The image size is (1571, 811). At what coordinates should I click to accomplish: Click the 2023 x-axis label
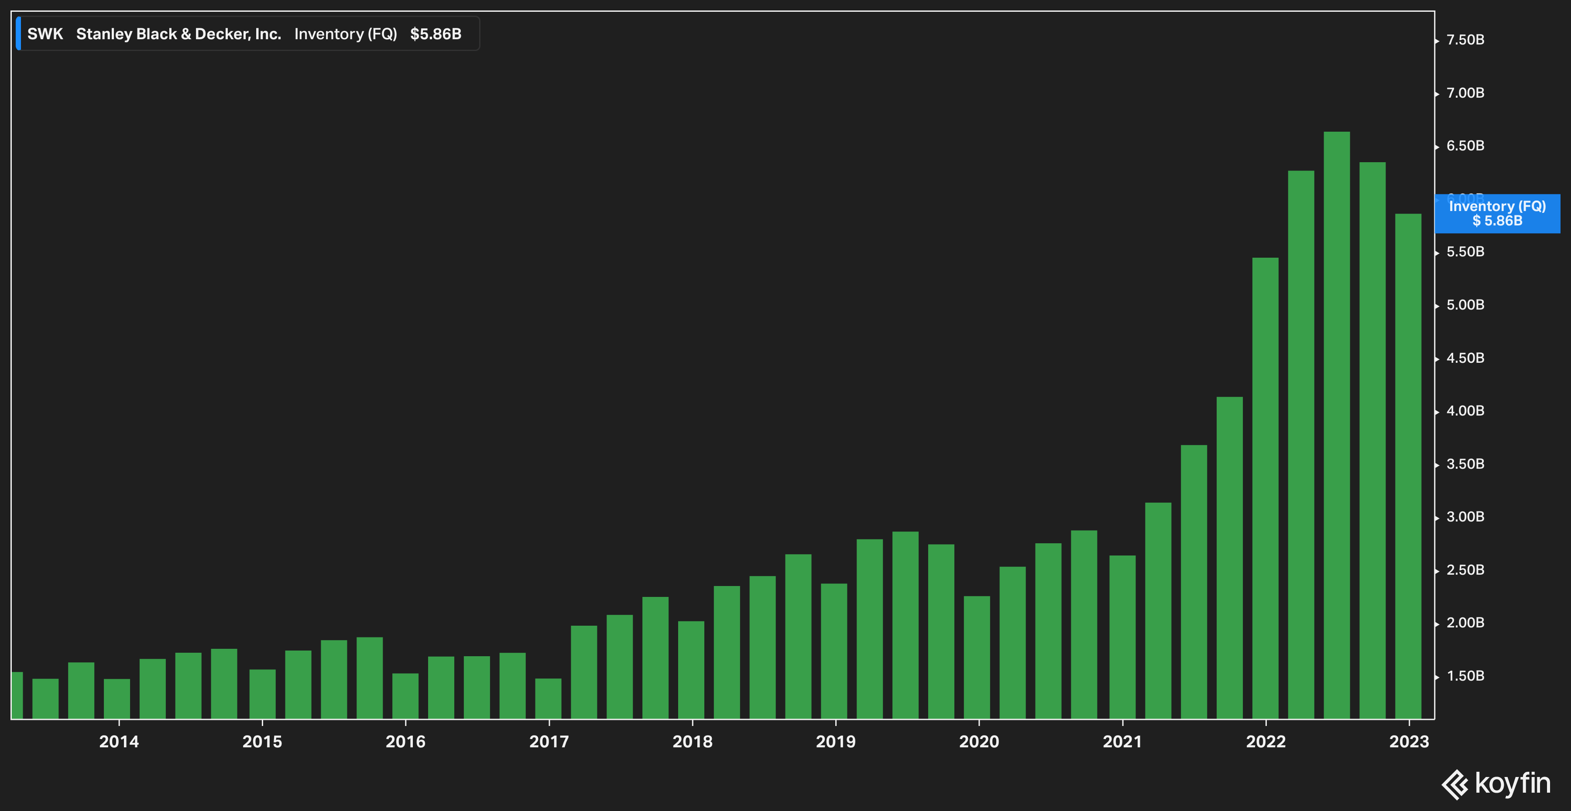point(1409,742)
